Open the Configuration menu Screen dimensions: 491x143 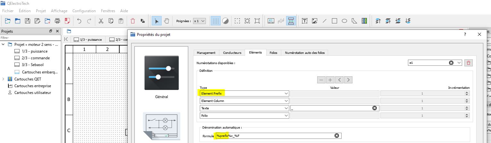click(84, 11)
